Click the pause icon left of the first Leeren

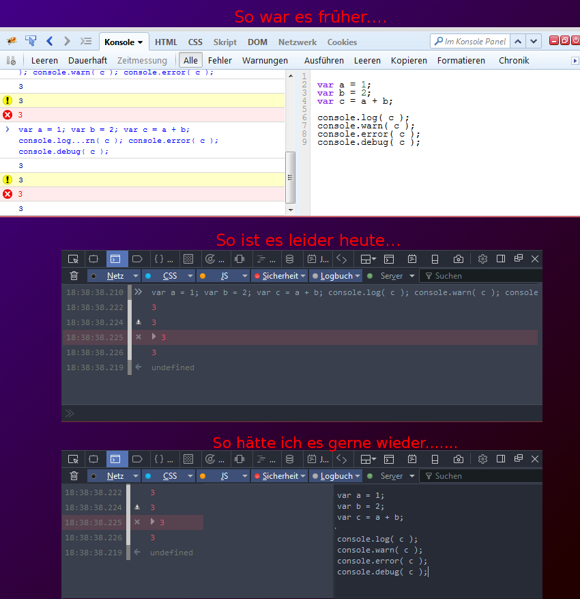[12, 60]
